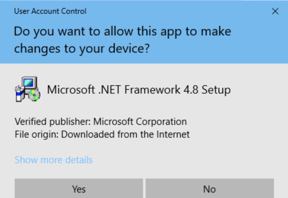Screen dimensions: 288x198
Task: Decline permission for the installer
Action: click(x=209, y=189)
